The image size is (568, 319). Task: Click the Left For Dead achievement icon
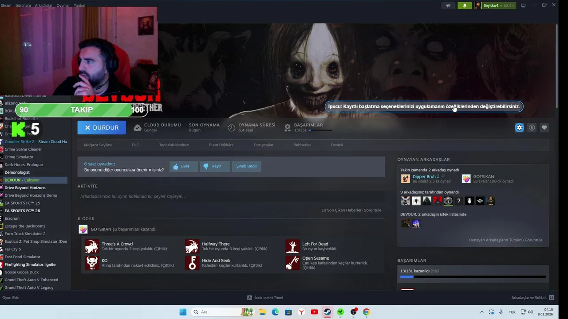click(292, 246)
